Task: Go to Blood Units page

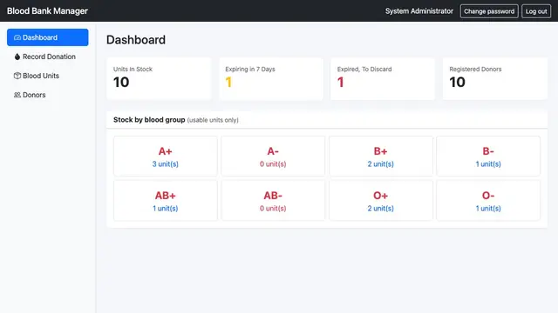Action: click(48, 76)
